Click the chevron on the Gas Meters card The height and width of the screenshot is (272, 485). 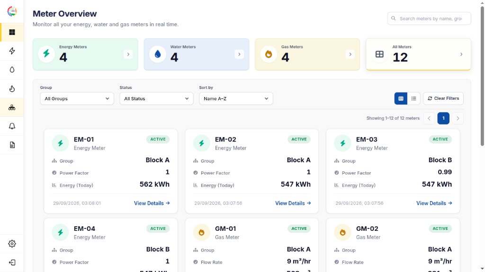point(350,54)
